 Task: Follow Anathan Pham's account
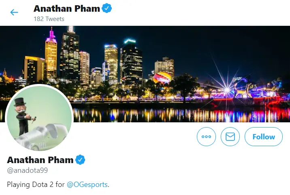(264, 136)
